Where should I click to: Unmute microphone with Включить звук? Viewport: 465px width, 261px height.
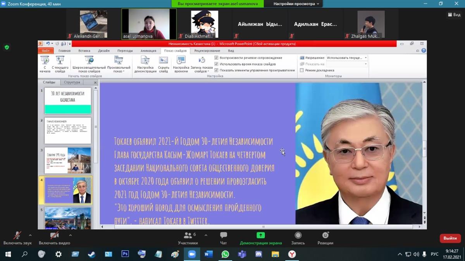point(17,235)
